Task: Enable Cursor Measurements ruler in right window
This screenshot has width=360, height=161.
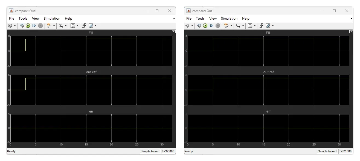Action: [268, 26]
